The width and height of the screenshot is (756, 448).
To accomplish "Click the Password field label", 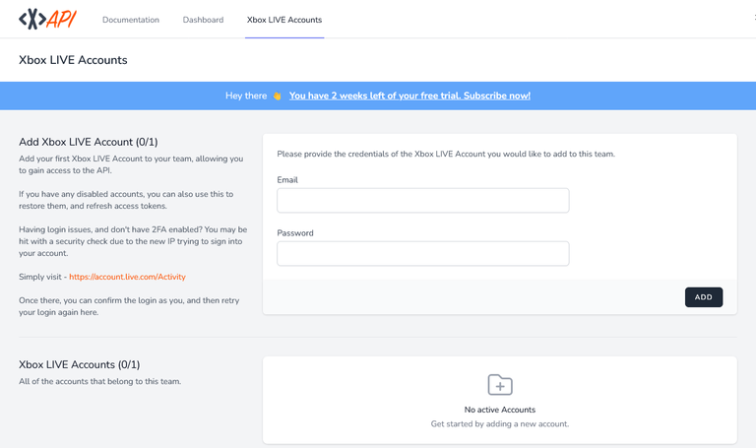I will click(x=295, y=233).
